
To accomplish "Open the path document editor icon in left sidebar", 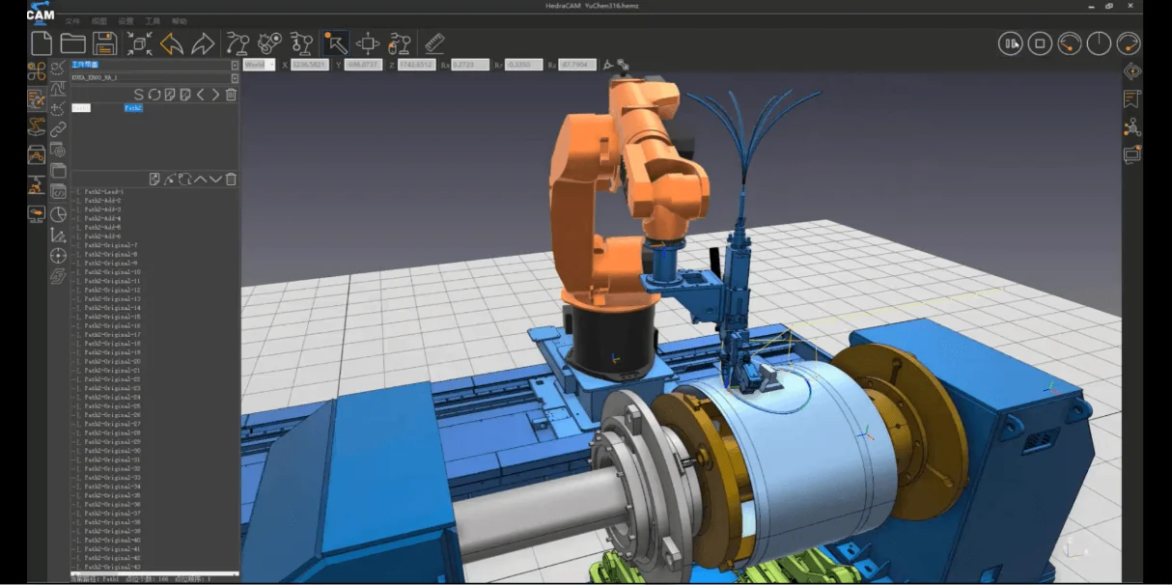I will [37, 98].
